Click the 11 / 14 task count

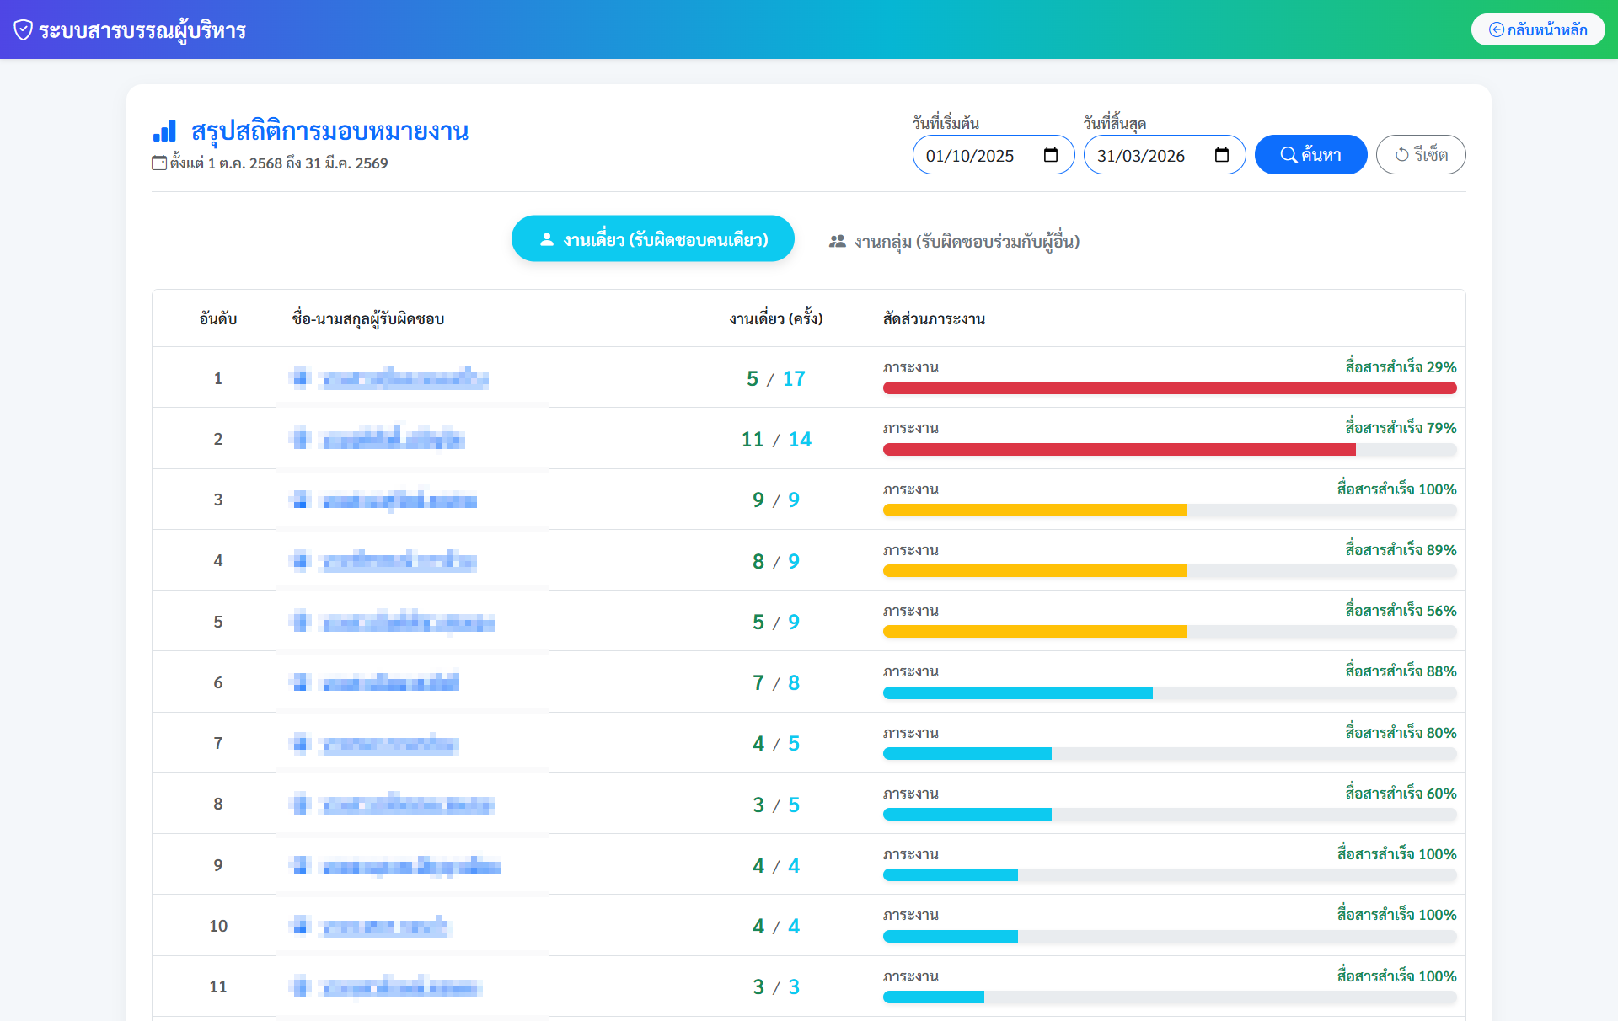click(x=775, y=440)
